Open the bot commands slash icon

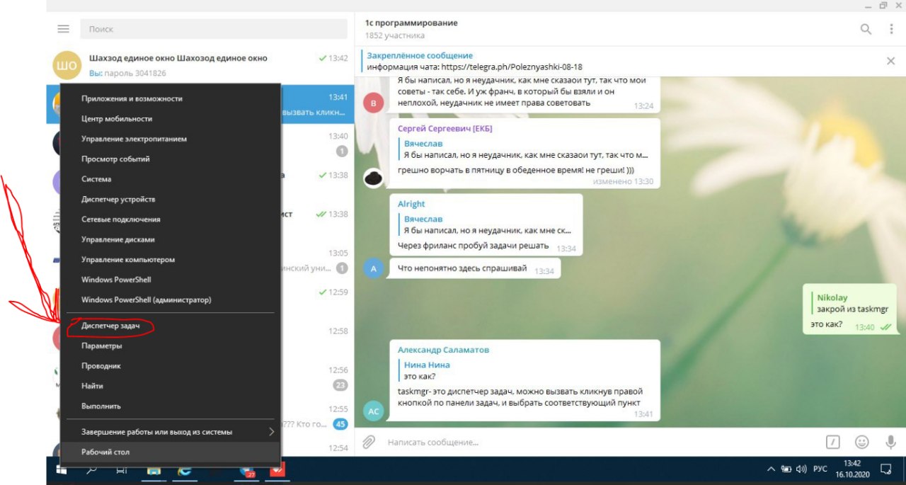tap(833, 442)
